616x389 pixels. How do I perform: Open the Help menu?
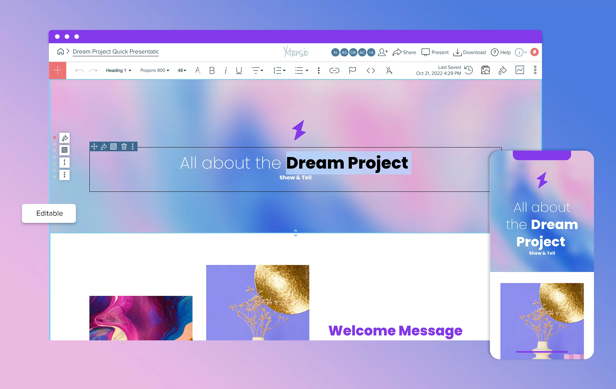click(501, 52)
